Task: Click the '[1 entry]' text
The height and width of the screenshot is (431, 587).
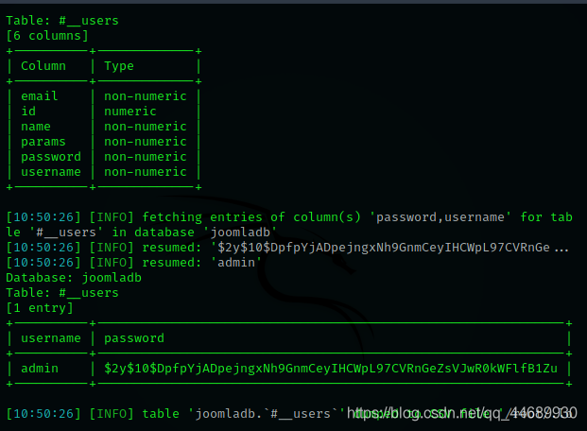Action: click(x=40, y=308)
